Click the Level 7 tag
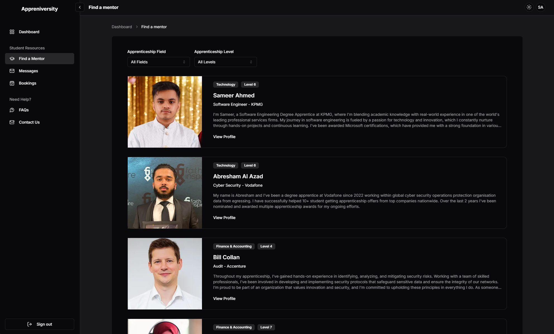The height and width of the screenshot is (334, 554). (266, 327)
